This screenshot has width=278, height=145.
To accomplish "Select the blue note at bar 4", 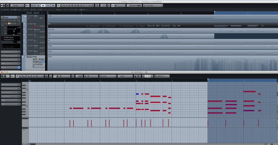I will (137, 94).
